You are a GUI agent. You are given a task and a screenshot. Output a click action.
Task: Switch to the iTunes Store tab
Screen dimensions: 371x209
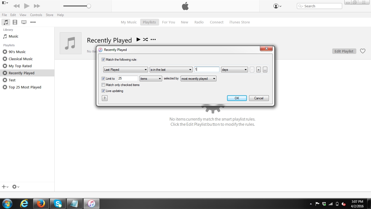240,22
